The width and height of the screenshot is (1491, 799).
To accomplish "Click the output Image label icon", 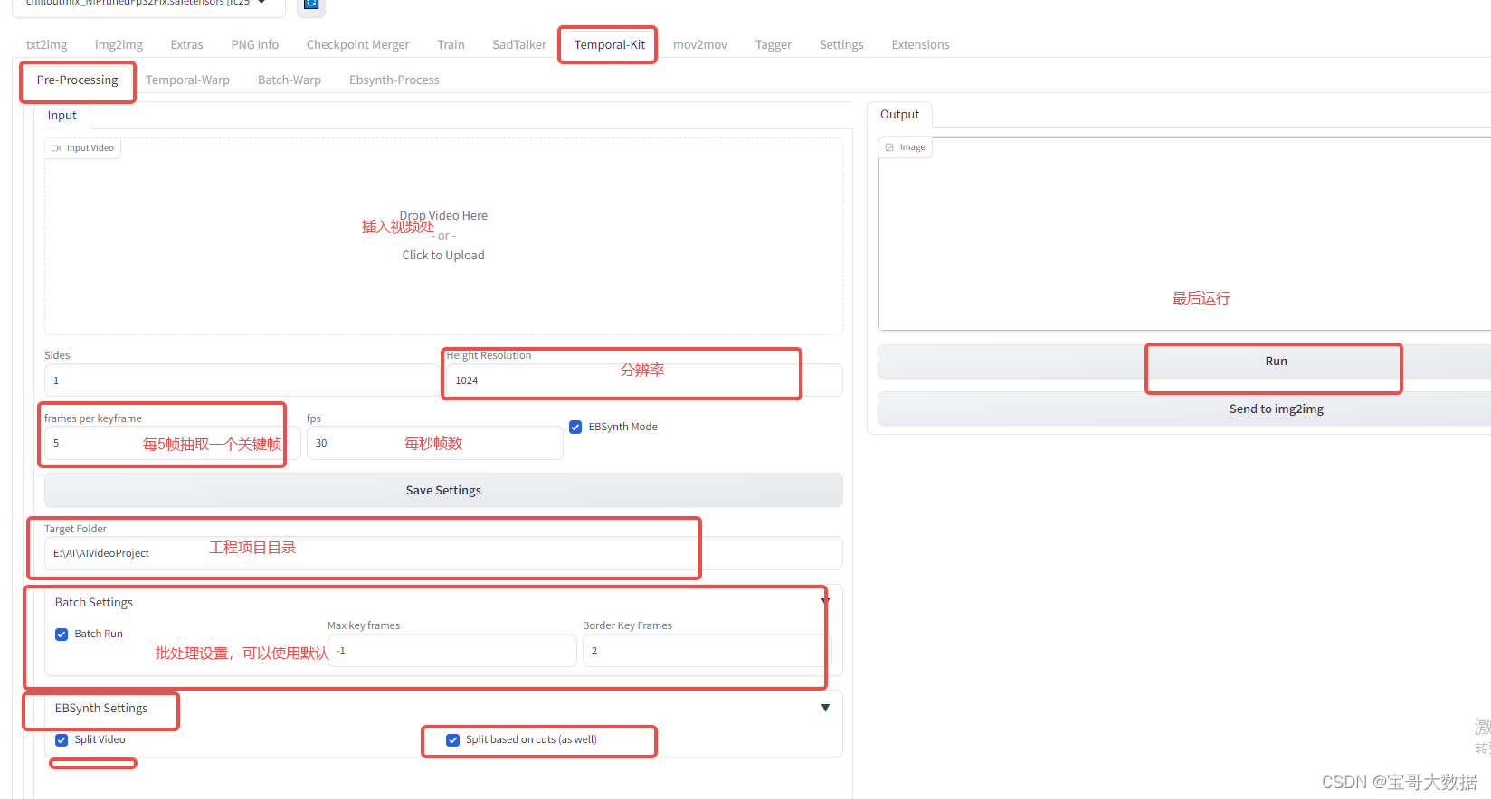I will coord(889,147).
